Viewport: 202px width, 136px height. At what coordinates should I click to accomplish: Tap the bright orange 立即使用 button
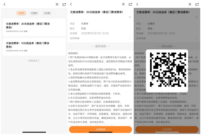coord(100,130)
